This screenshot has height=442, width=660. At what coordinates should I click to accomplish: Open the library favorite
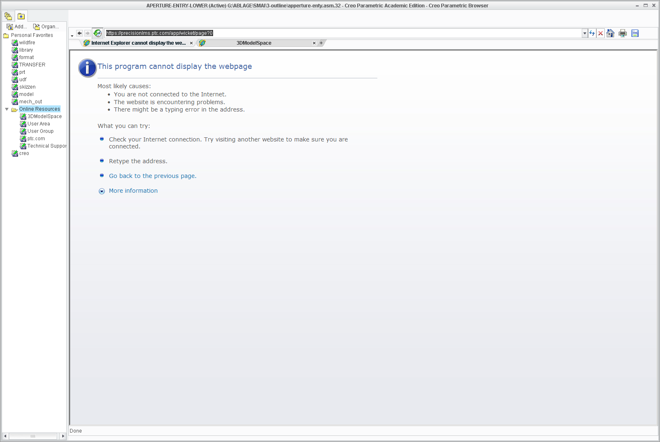pos(26,50)
